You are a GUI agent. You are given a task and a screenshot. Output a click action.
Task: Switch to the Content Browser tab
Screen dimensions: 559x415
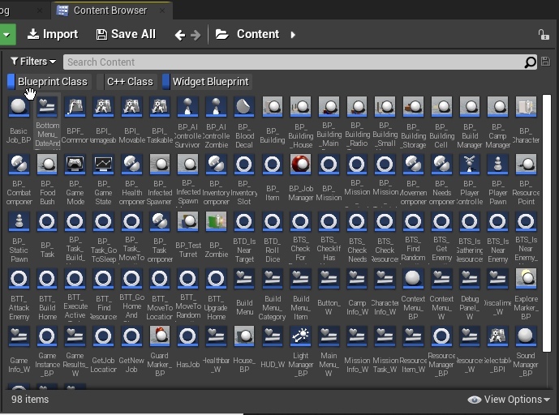110,11
